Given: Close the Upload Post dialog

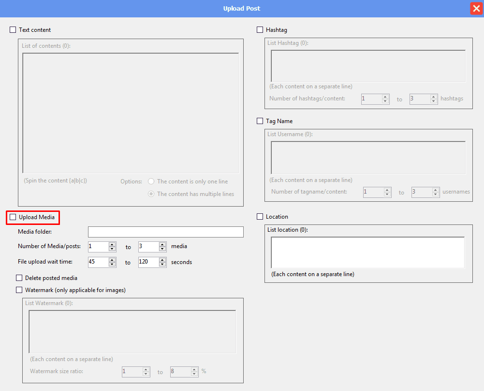Looking at the screenshot, I should click(x=476, y=9).
